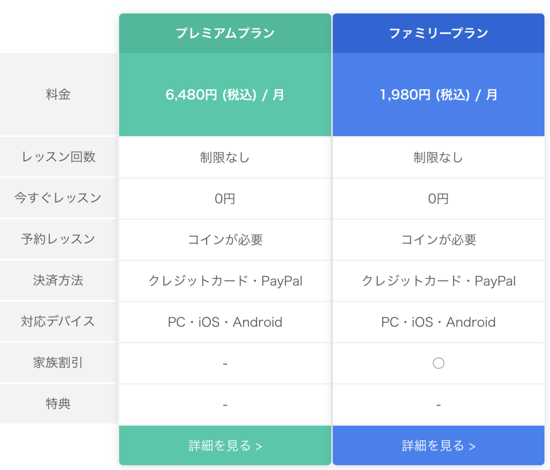This screenshot has width=550, height=470.
Task: Click premium plan's クレジットカード・PayPal cell
Action: [x=225, y=281]
